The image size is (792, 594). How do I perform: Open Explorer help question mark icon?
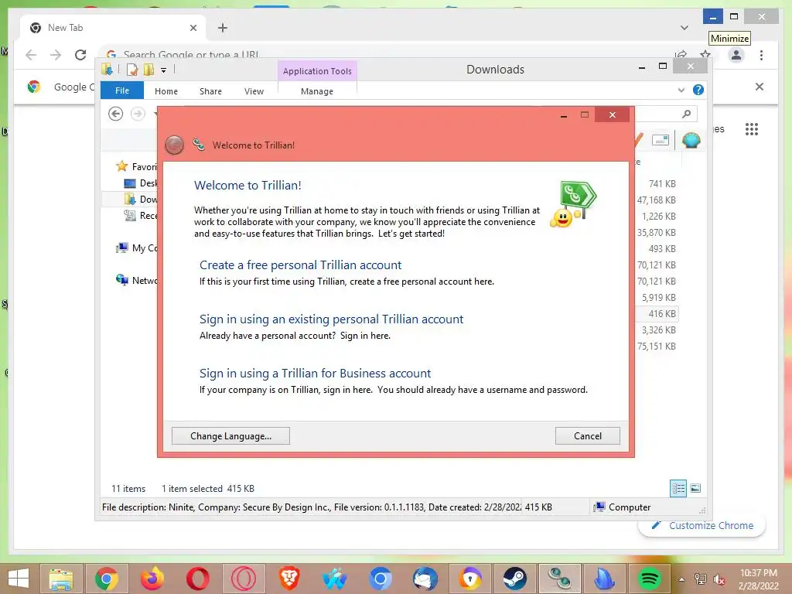click(x=698, y=90)
